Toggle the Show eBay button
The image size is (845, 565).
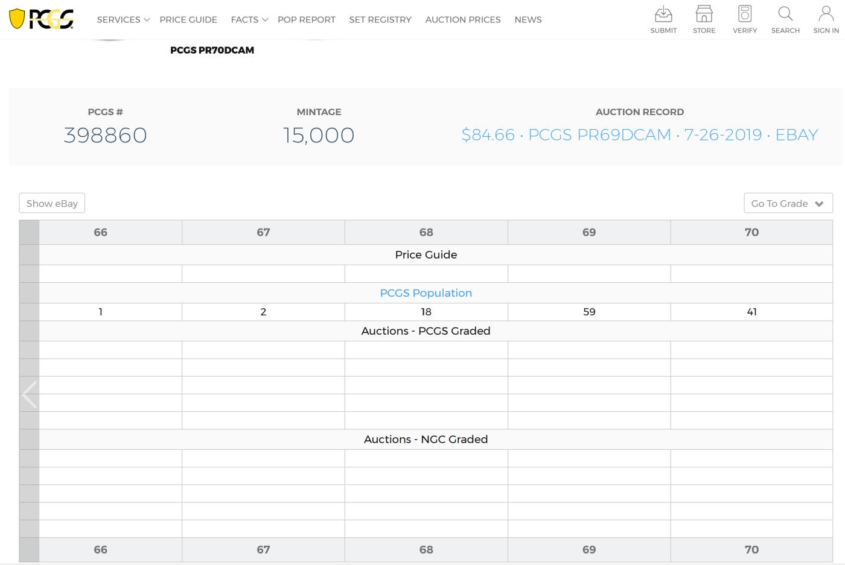52,203
